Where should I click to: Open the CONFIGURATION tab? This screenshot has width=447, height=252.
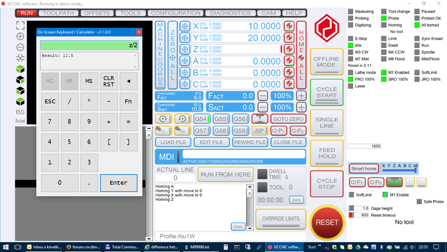pos(175,13)
